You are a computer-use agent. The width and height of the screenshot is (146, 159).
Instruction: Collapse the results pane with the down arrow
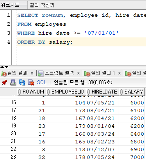pos(7,67)
